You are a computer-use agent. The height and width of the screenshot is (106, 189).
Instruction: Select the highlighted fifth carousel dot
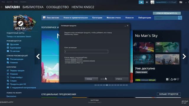(x=107, y=85)
